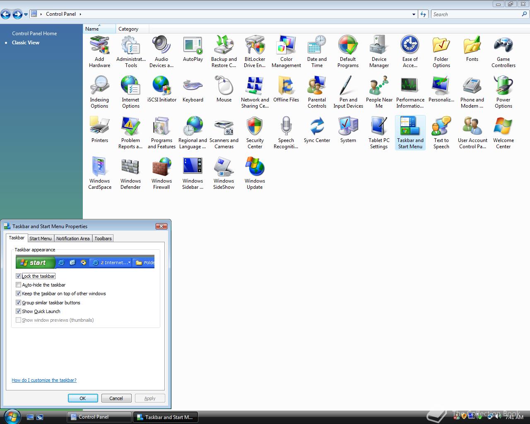Open the Add Hardware applet
Screen dimensions: 530x424
coord(99,52)
